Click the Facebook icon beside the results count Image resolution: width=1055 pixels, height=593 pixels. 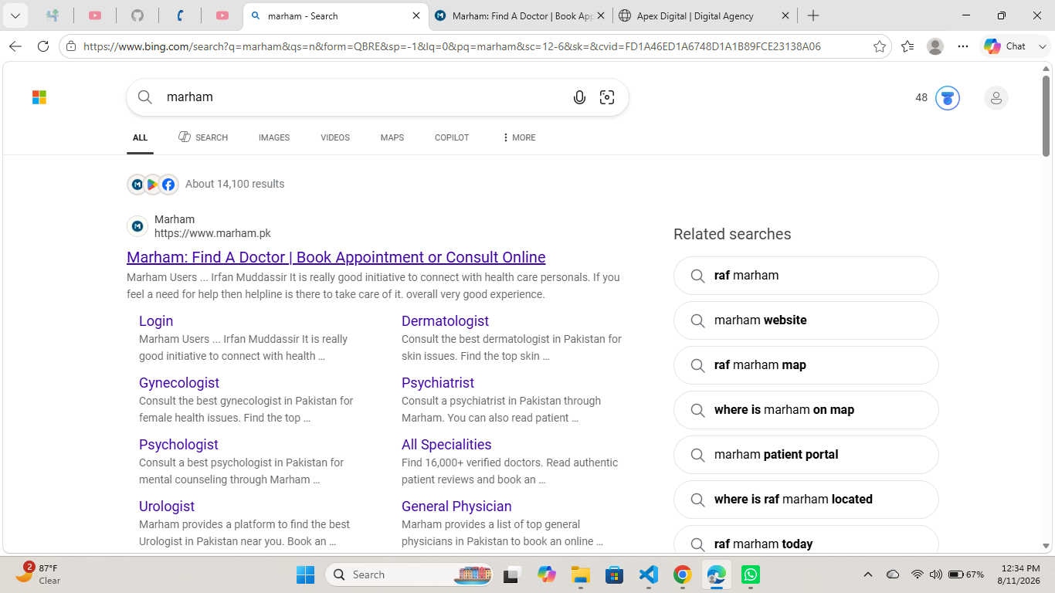pyautogui.click(x=168, y=185)
